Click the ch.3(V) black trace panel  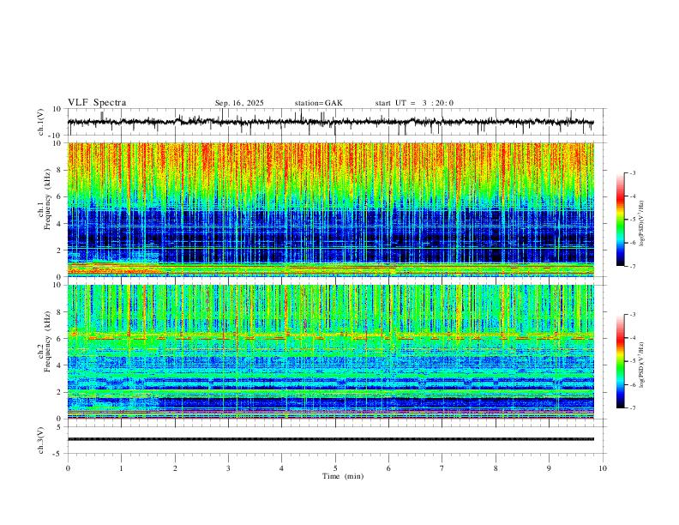pos(335,440)
